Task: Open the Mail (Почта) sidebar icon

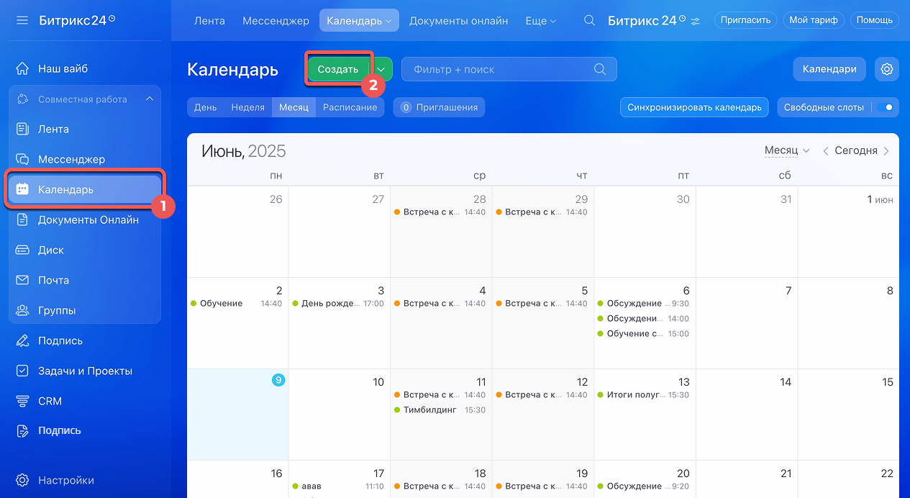Action: 22,281
